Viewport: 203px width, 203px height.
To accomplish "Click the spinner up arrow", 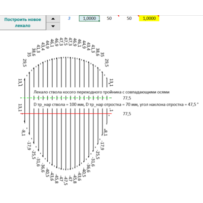I will pyautogui.click(x=53, y=19).
